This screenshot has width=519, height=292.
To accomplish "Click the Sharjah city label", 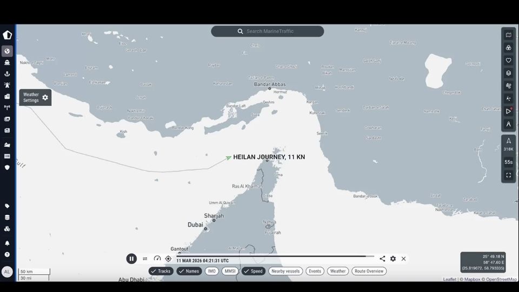I will [x=214, y=216].
